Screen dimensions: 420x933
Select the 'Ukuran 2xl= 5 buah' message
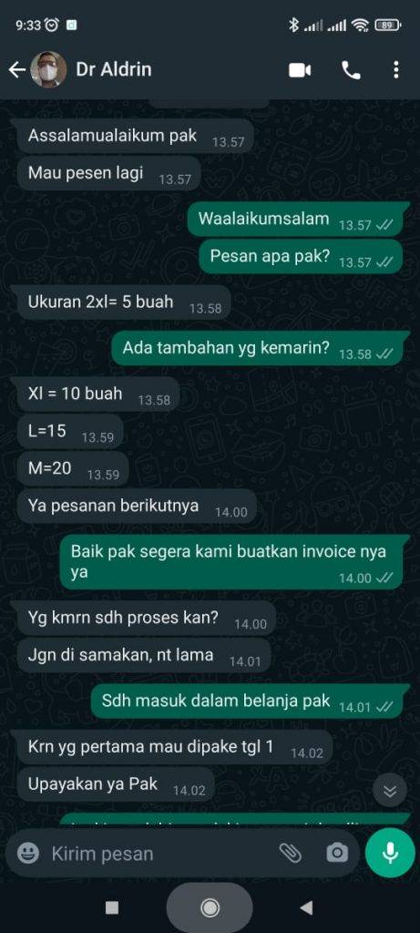coord(124,302)
